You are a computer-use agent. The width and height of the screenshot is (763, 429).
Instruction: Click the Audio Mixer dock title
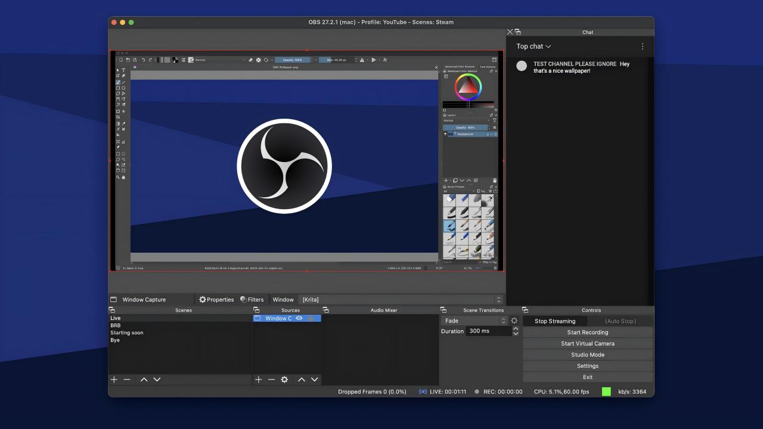(384, 310)
